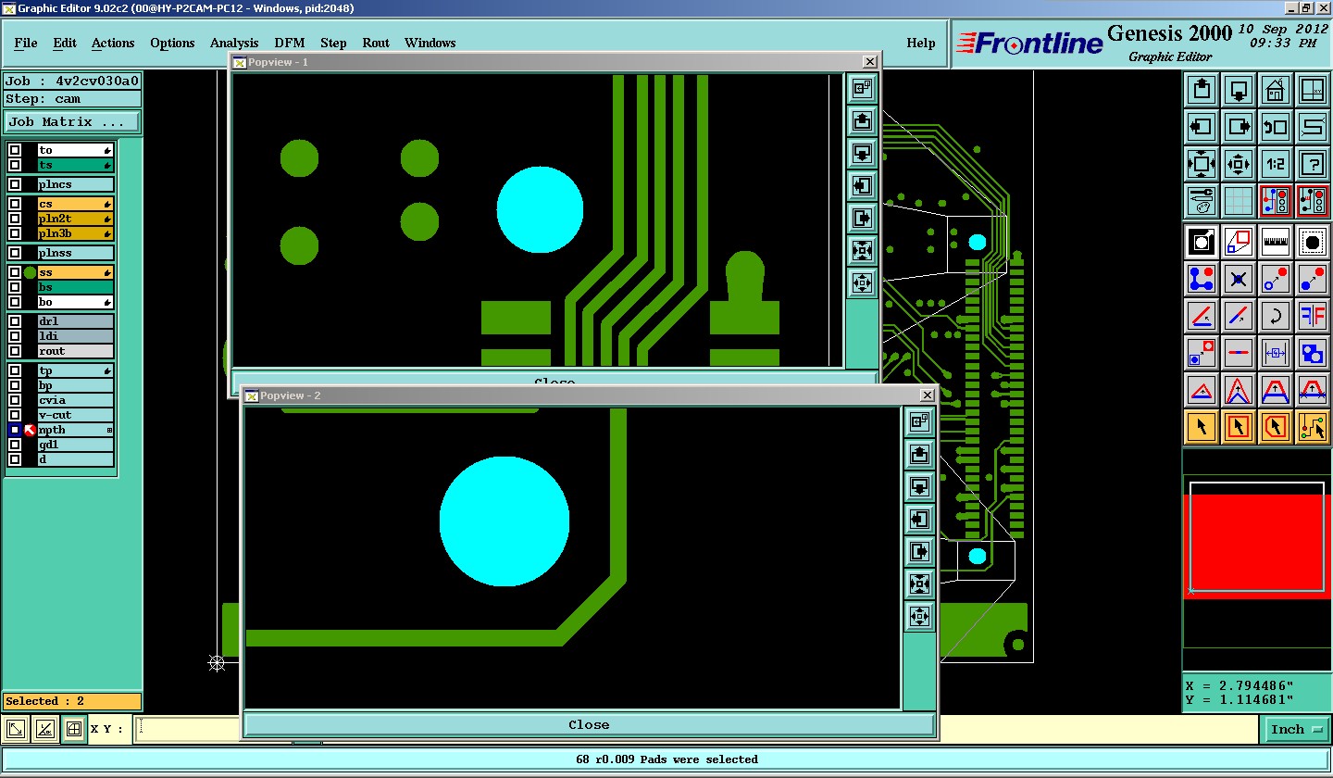Click the pan right view icon

pos(1239,127)
